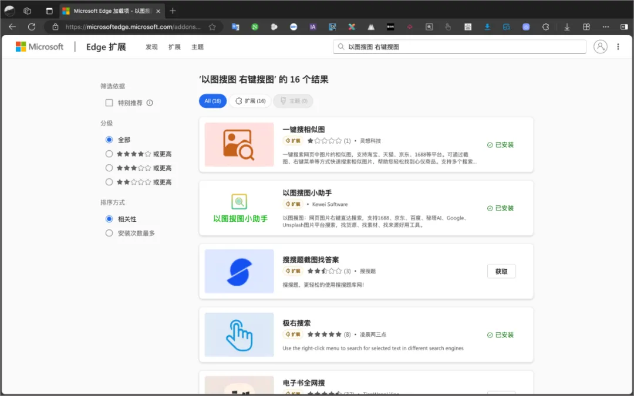Go to the 发现 nav item
The height and width of the screenshot is (396, 634).
[151, 47]
